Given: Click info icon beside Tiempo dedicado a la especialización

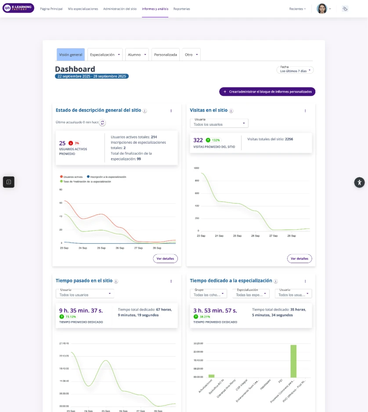Looking at the screenshot, I should click(276, 281).
